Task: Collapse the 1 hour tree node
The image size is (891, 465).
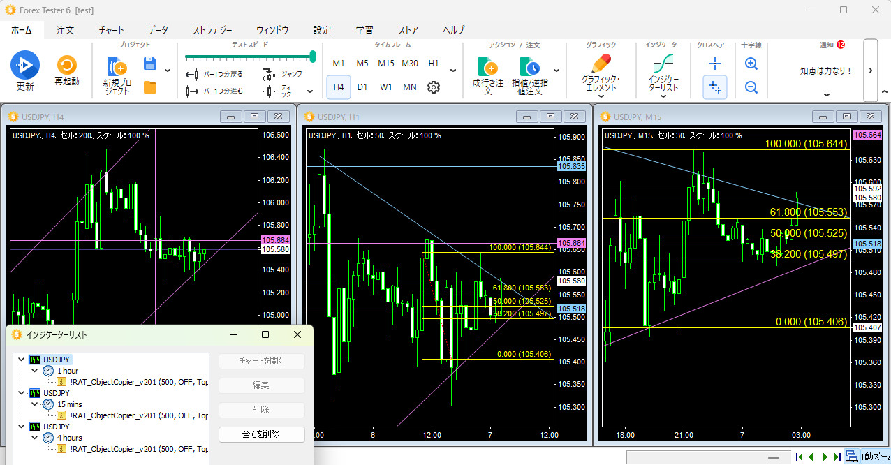Action: (35, 371)
